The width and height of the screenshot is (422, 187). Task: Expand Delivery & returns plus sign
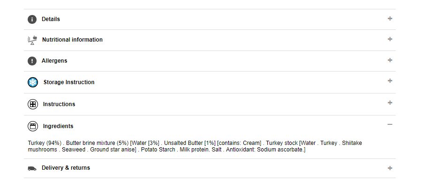(x=390, y=168)
